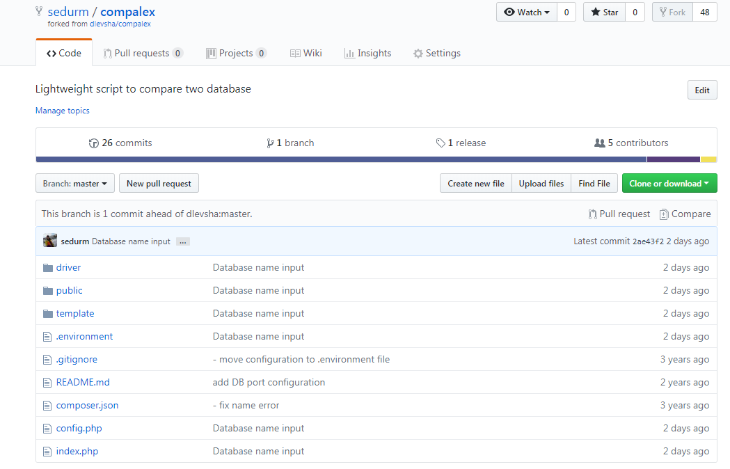730x469 pixels.
Task: Click the Pull request icon in branch bar
Action: click(592, 214)
